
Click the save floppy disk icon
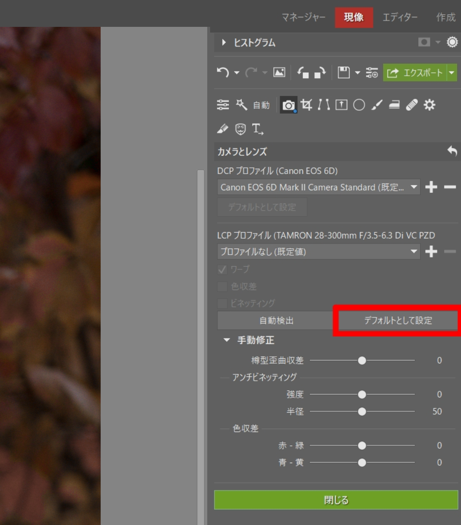tap(344, 72)
